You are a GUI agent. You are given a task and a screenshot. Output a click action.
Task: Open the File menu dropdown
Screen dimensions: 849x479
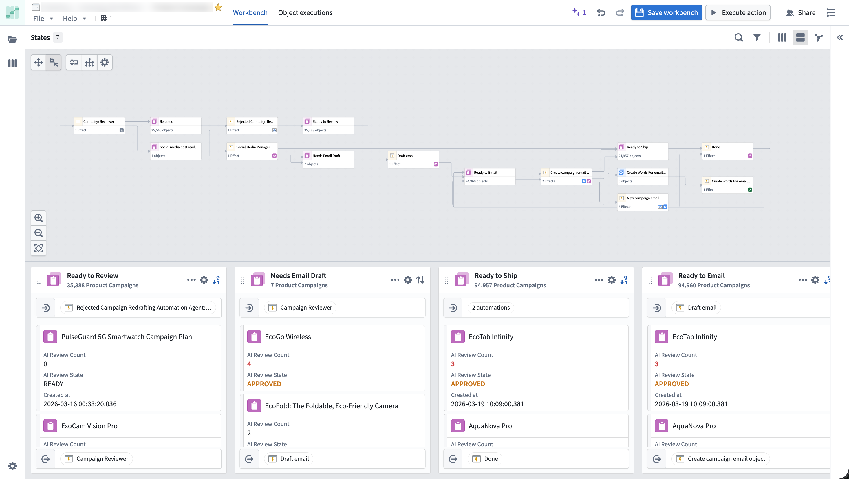click(x=42, y=19)
